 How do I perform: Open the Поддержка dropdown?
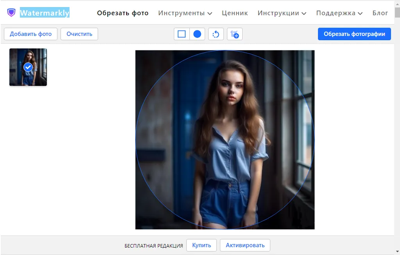pyautogui.click(x=338, y=13)
